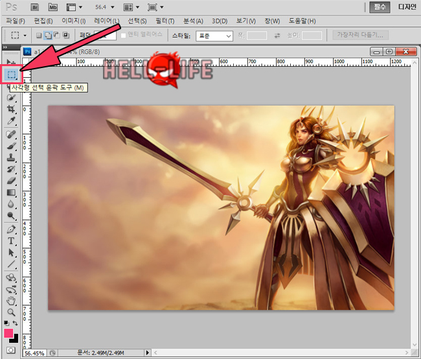421x359 pixels.
Task: Select the Crop tool
Action: coord(11,109)
